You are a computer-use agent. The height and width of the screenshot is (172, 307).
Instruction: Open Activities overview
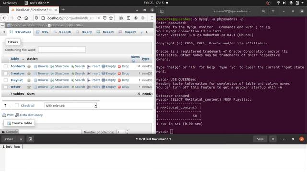pyautogui.click(x=10, y=3)
